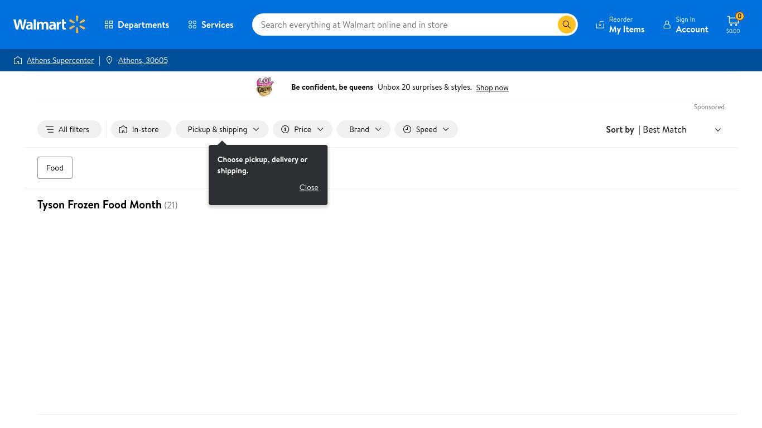The width and height of the screenshot is (762, 428).
Task: Click the All filters sliders icon
Action: (50, 129)
